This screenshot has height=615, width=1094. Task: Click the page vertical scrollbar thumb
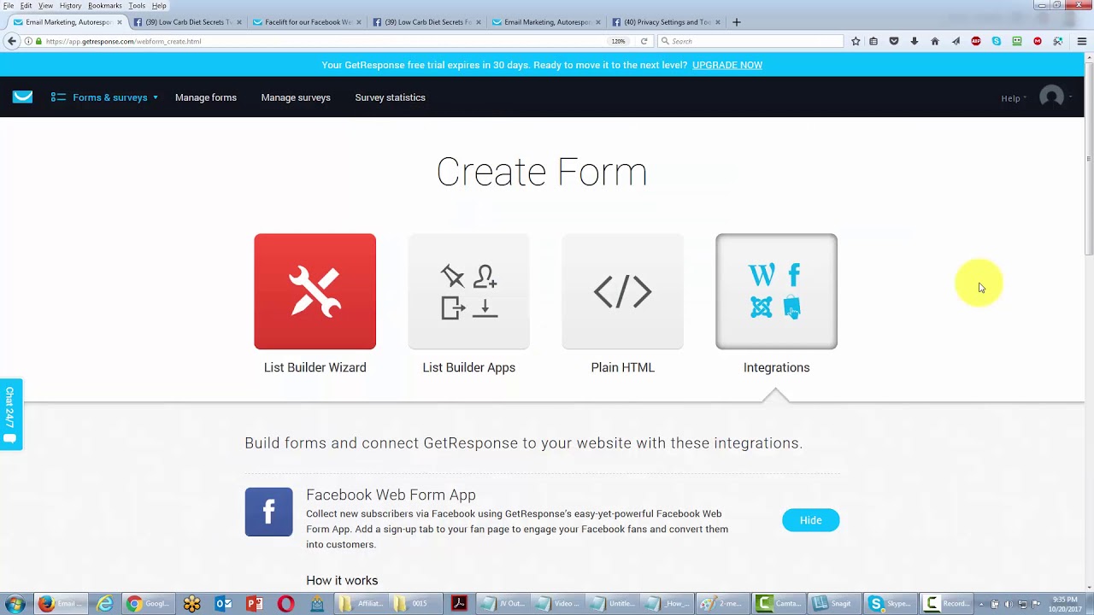(1089, 158)
